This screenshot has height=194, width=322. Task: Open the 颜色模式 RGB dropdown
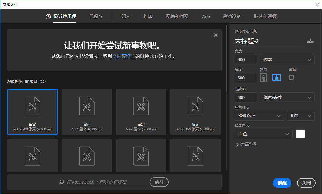(259, 115)
